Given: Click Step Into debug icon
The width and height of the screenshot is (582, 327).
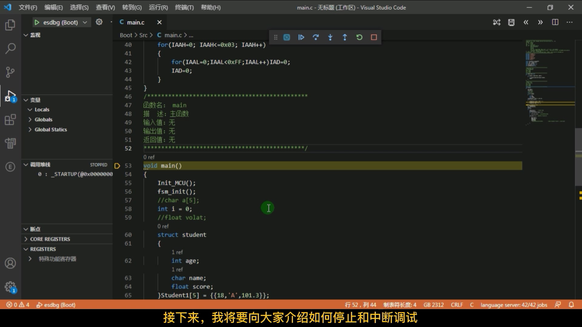Looking at the screenshot, I should 330,37.
